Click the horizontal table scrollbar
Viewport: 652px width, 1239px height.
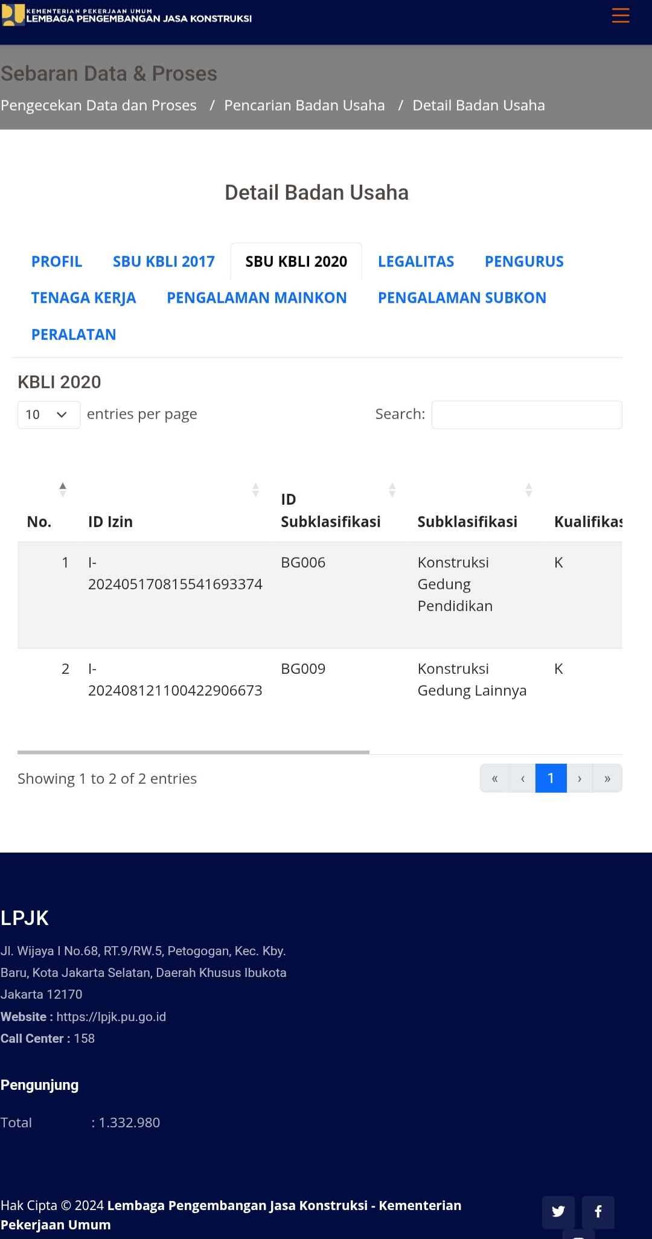193,752
